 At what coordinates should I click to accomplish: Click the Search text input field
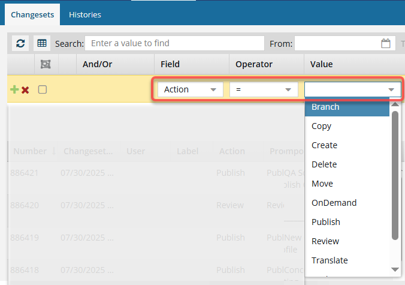(x=174, y=43)
